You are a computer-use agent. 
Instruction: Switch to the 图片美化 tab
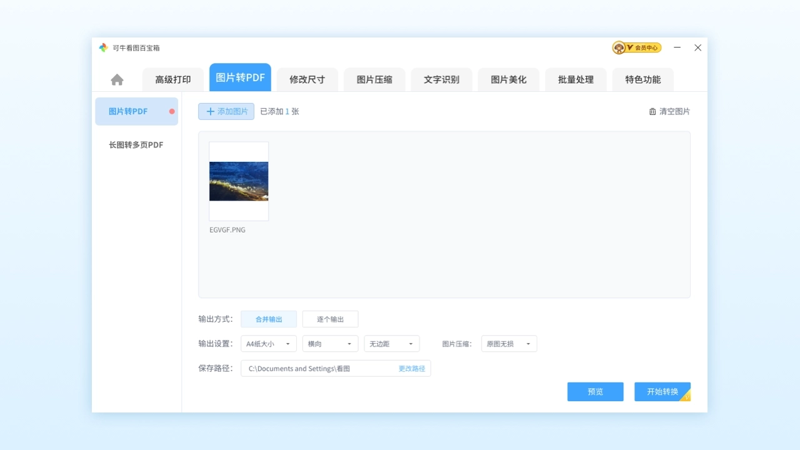point(508,79)
